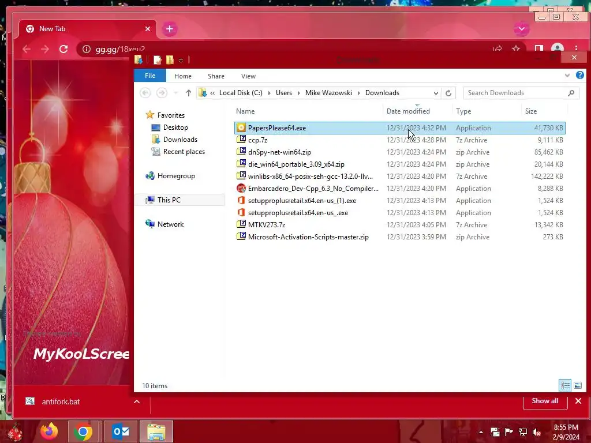Click the Properties icon in quick access toolbar
This screenshot has width=591, height=443.
(158, 60)
